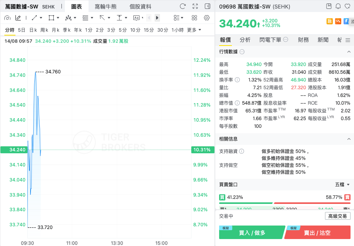Click info icon next to 換手率
354x246 pixels.
237,80
